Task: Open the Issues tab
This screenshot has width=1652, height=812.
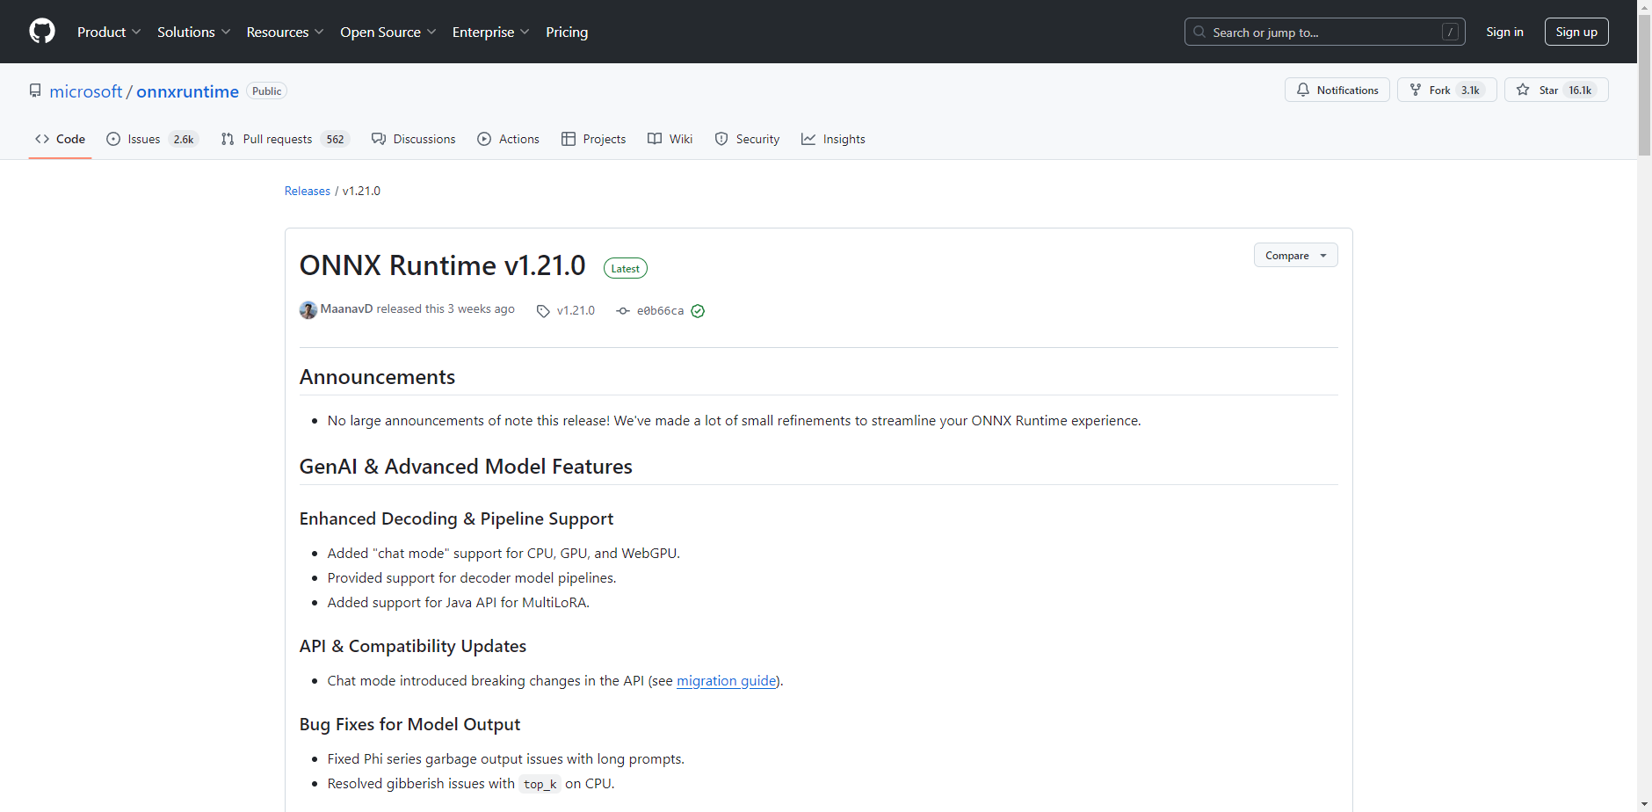Action: coord(153,139)
